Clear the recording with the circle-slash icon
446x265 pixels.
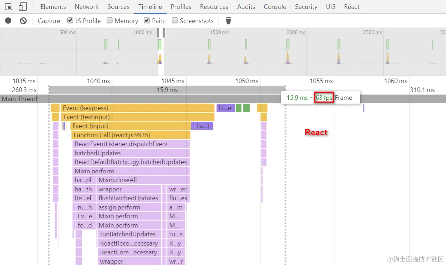(23, 21)
